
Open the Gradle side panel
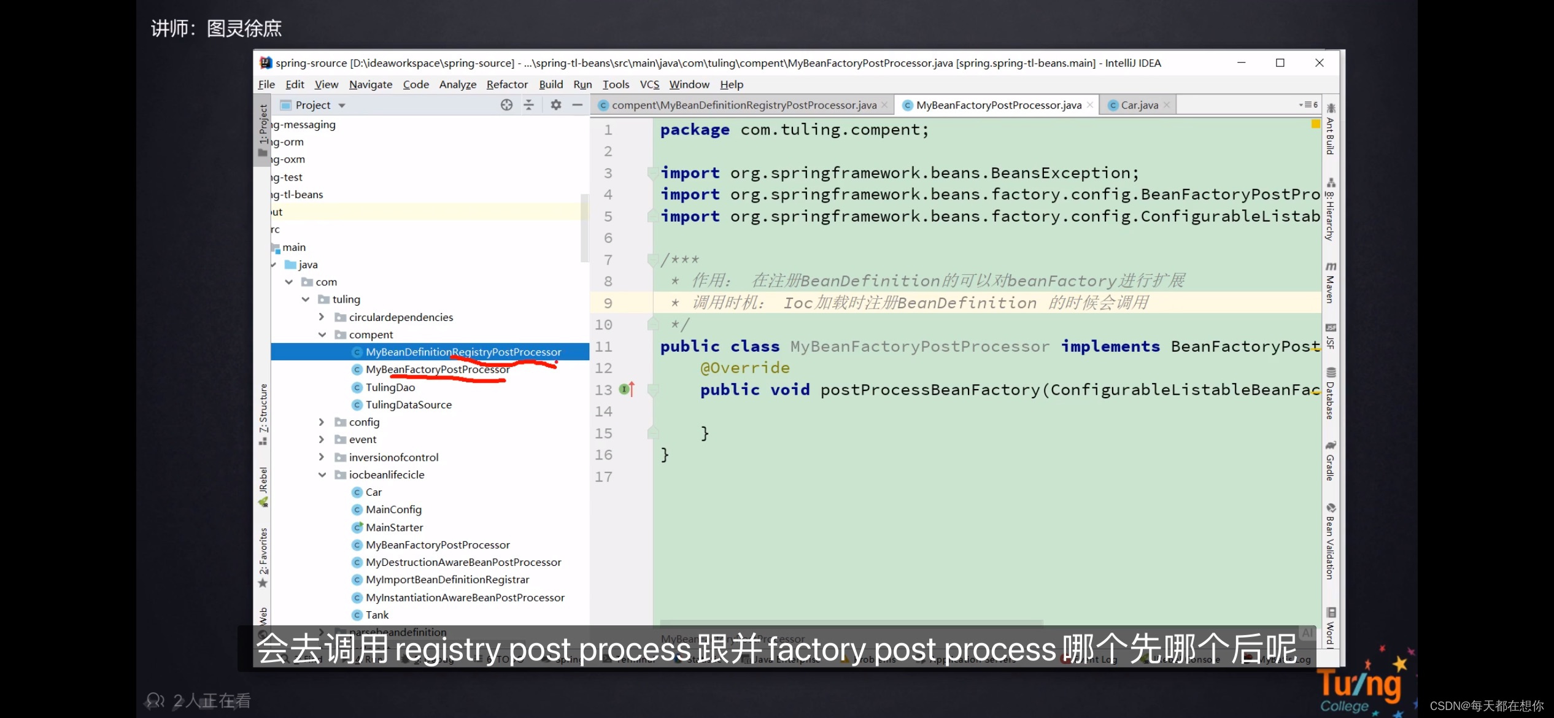tap(1330, 461)
